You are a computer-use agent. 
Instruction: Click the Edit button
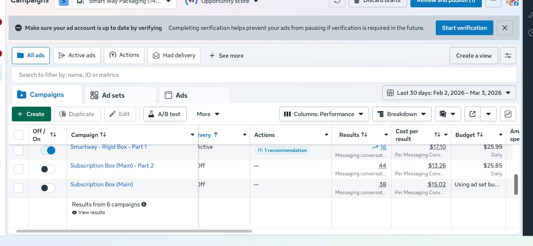tap(120, 114)
